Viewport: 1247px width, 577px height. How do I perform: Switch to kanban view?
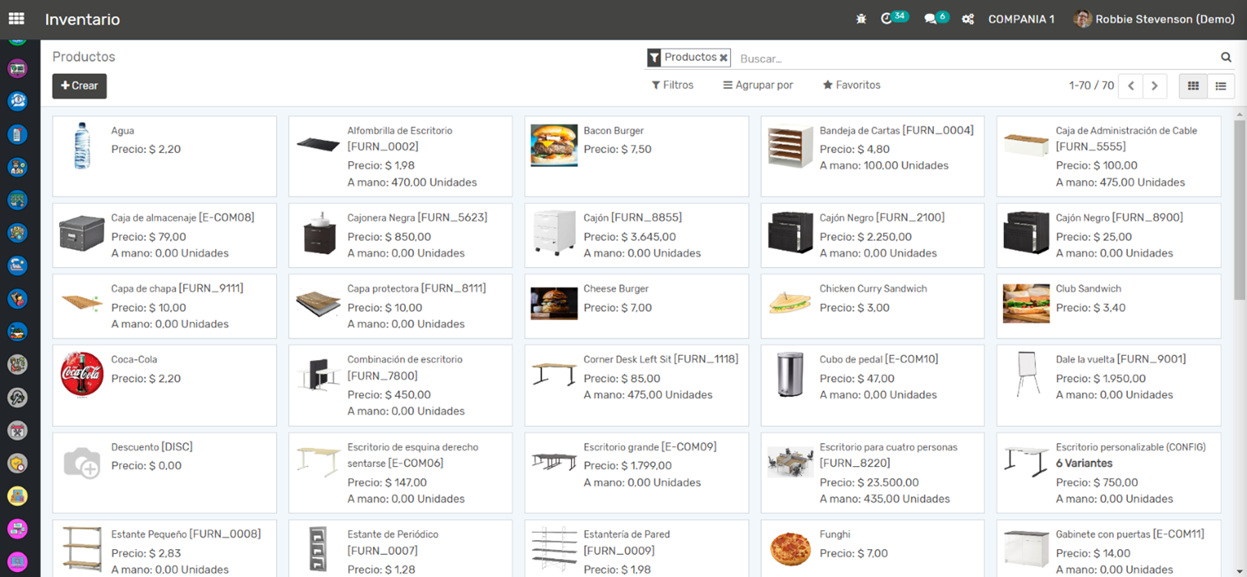(1193, 85)
